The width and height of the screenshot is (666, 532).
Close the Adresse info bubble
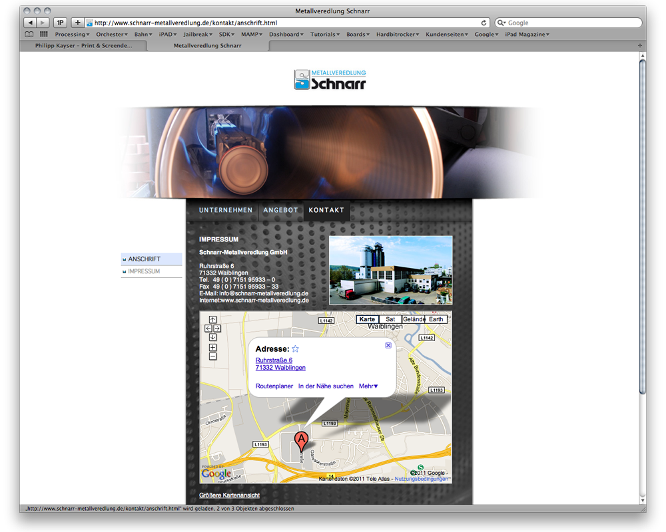388,345
